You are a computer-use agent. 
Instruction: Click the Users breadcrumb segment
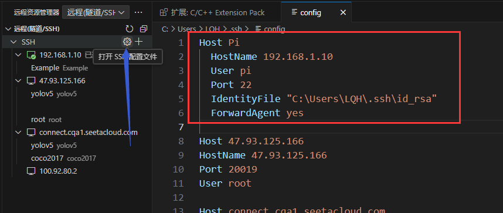(186, 29)
